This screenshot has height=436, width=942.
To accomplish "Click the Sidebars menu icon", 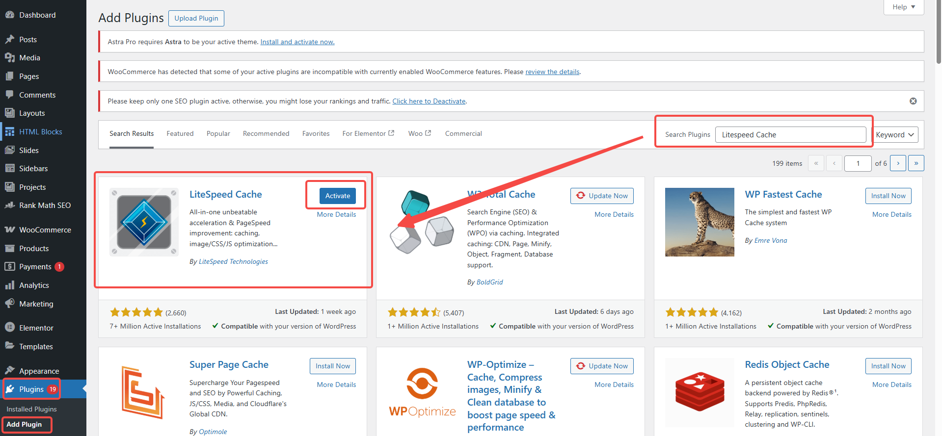I will pyautogui.click(x=10, y=168).
